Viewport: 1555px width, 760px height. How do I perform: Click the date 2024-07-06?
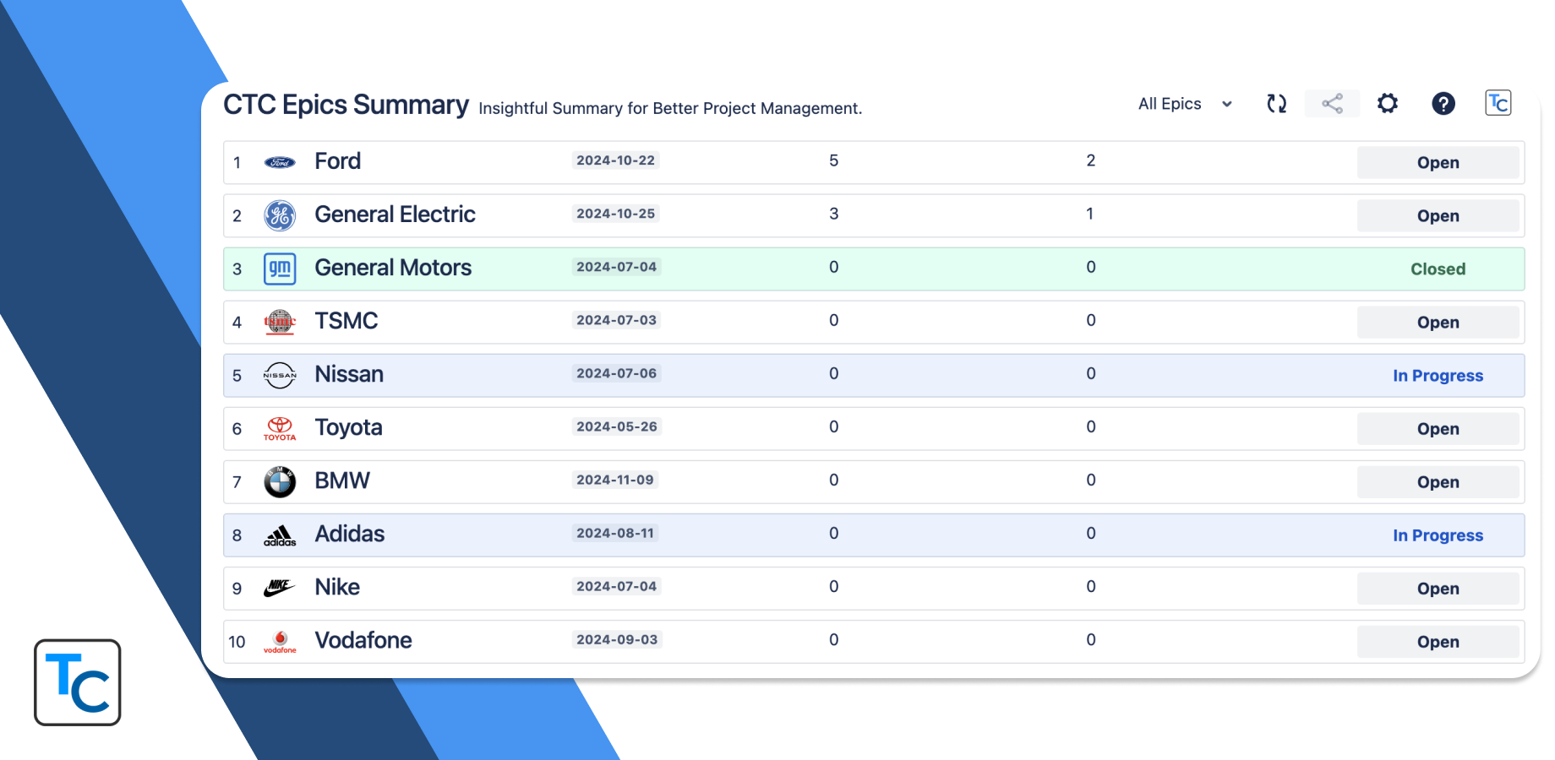click(x=616, y=373)
